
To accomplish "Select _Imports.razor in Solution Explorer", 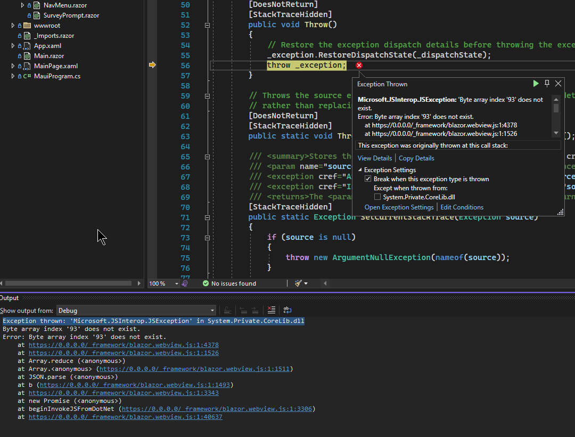I will (54, 36).
